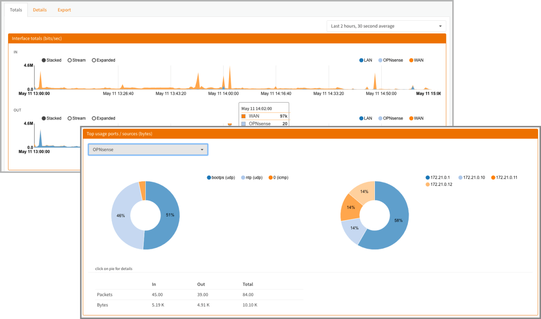Open the OPNsense interface dropdown

coord(148,150)
